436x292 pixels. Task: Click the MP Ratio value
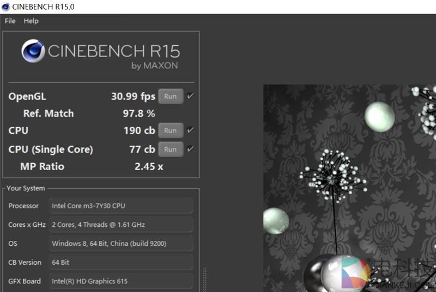click(149, 166)
